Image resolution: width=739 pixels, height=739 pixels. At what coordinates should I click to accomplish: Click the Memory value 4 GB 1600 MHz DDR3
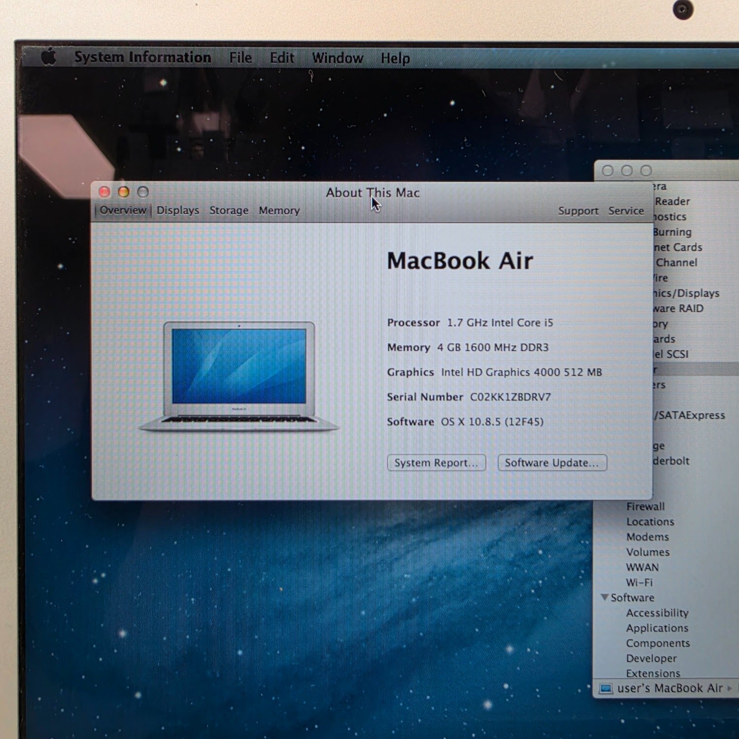(493, 347)
